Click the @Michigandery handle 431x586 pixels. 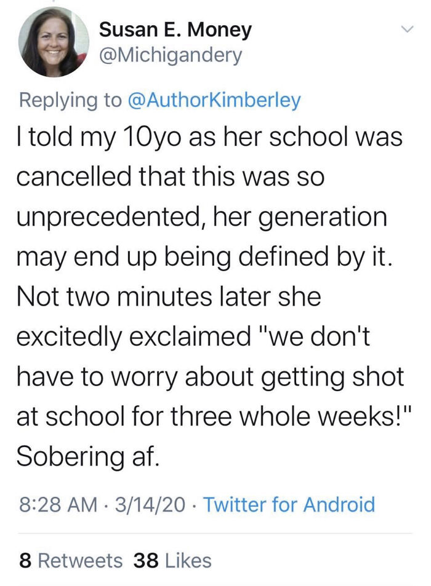click(171, 55)
